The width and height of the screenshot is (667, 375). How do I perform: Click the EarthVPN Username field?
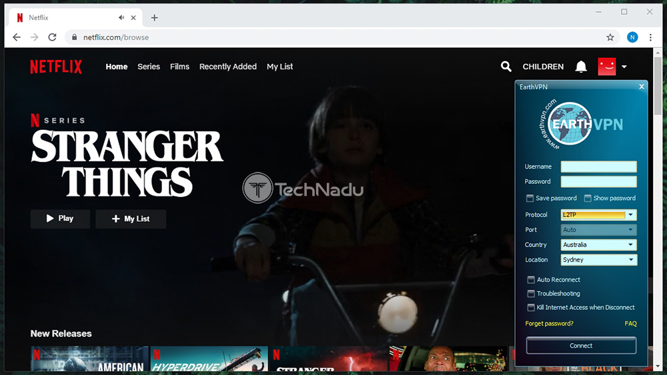pyautogui.click(x=598, y=167)
